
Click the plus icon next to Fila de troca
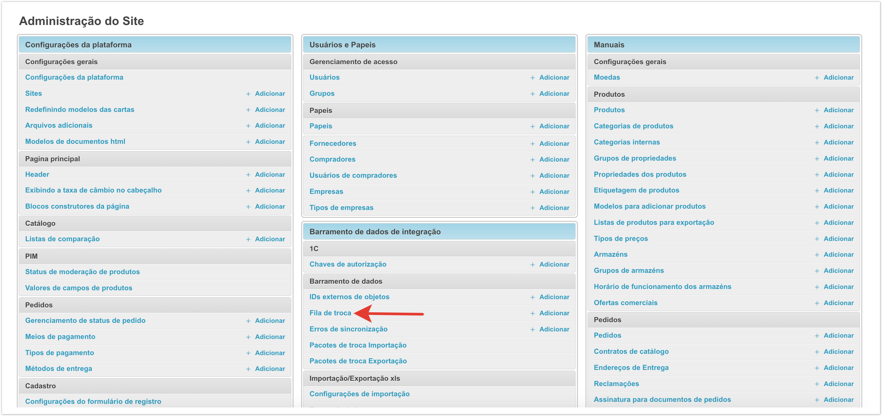pyautogui.click(x=532, y=313)
